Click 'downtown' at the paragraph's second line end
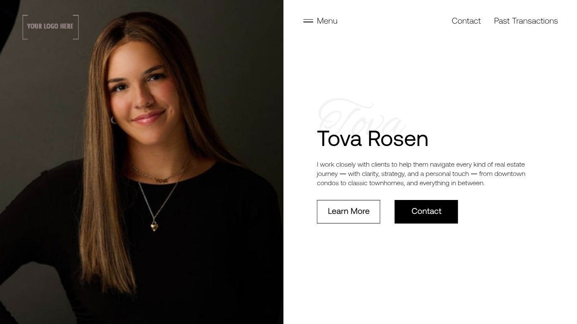Viewport: 577px width, 324px height. [510, 173]
